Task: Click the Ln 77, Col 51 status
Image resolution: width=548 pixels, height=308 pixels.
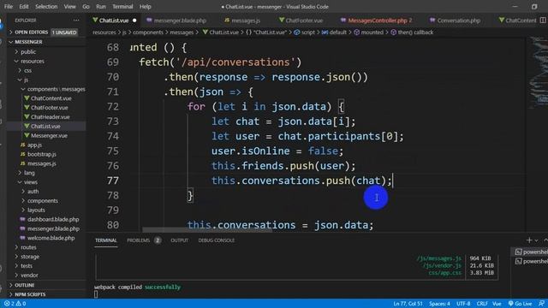Action: 408,304
